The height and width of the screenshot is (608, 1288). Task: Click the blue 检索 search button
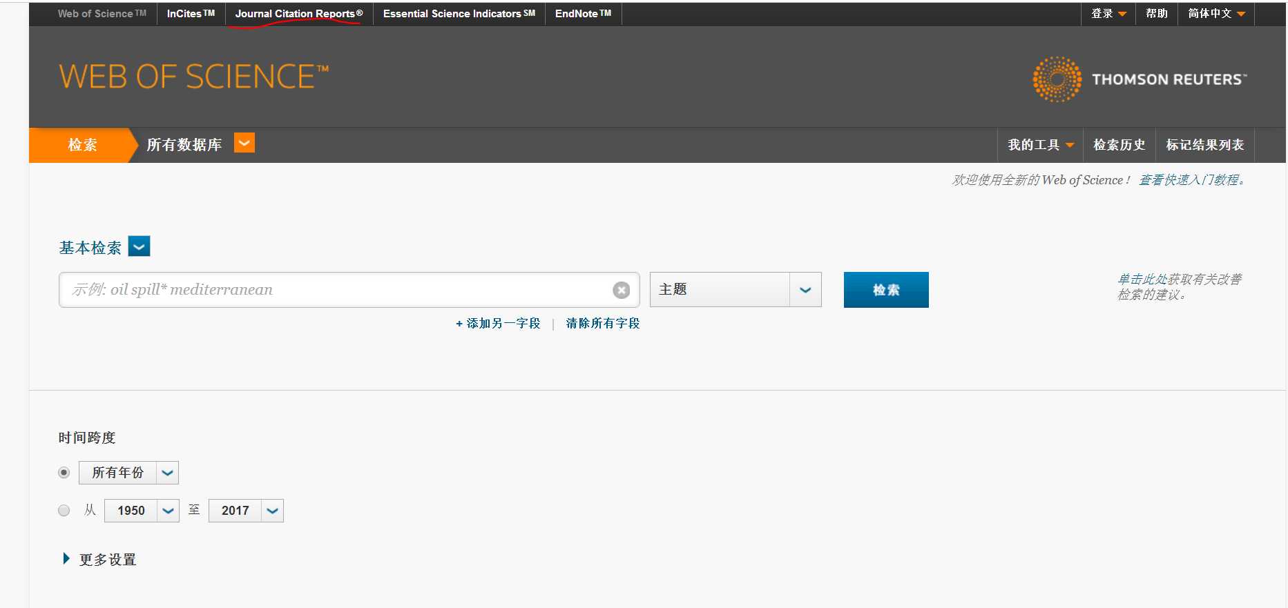pos(886,290)
